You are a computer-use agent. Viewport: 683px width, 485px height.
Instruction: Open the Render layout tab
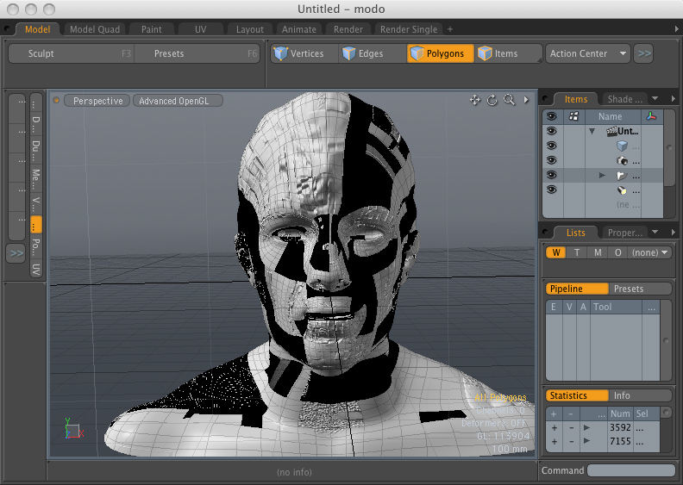coord(348,29)
